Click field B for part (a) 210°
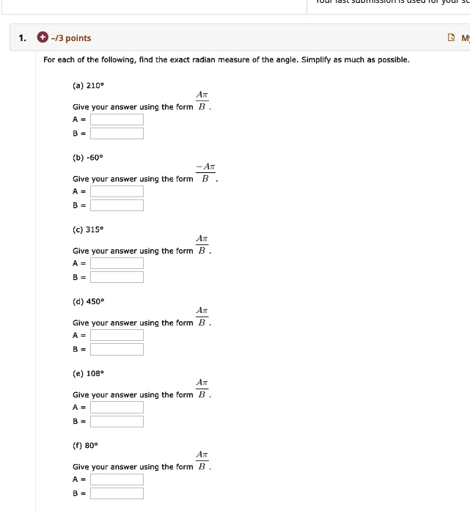Viewport: 470px width, 511px height. (117, 133)
